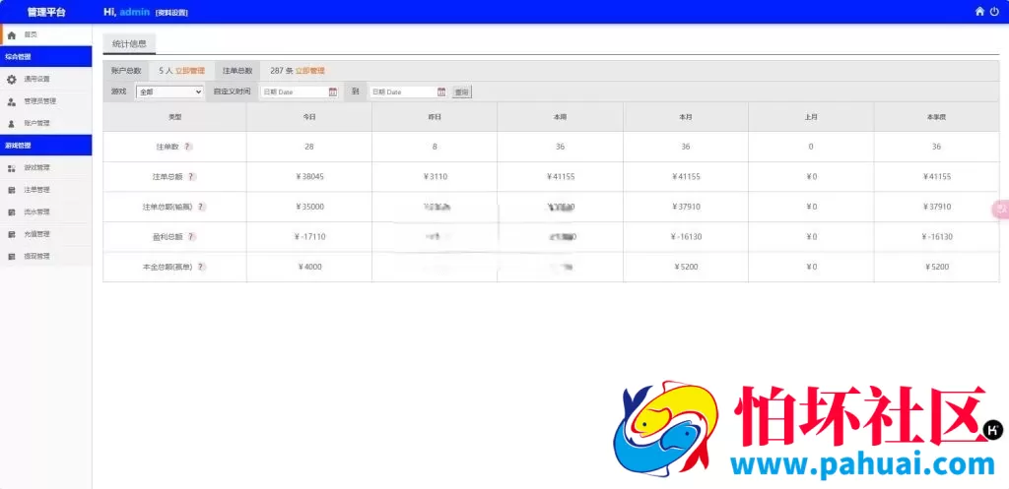Click ¥37910 in the 本季度 column
Viewport: 1009px width, 489px height.
pos(936,207)
